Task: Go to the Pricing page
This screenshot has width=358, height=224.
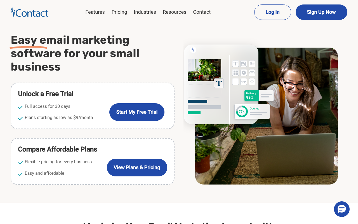Action: click(x=119, y=12)
